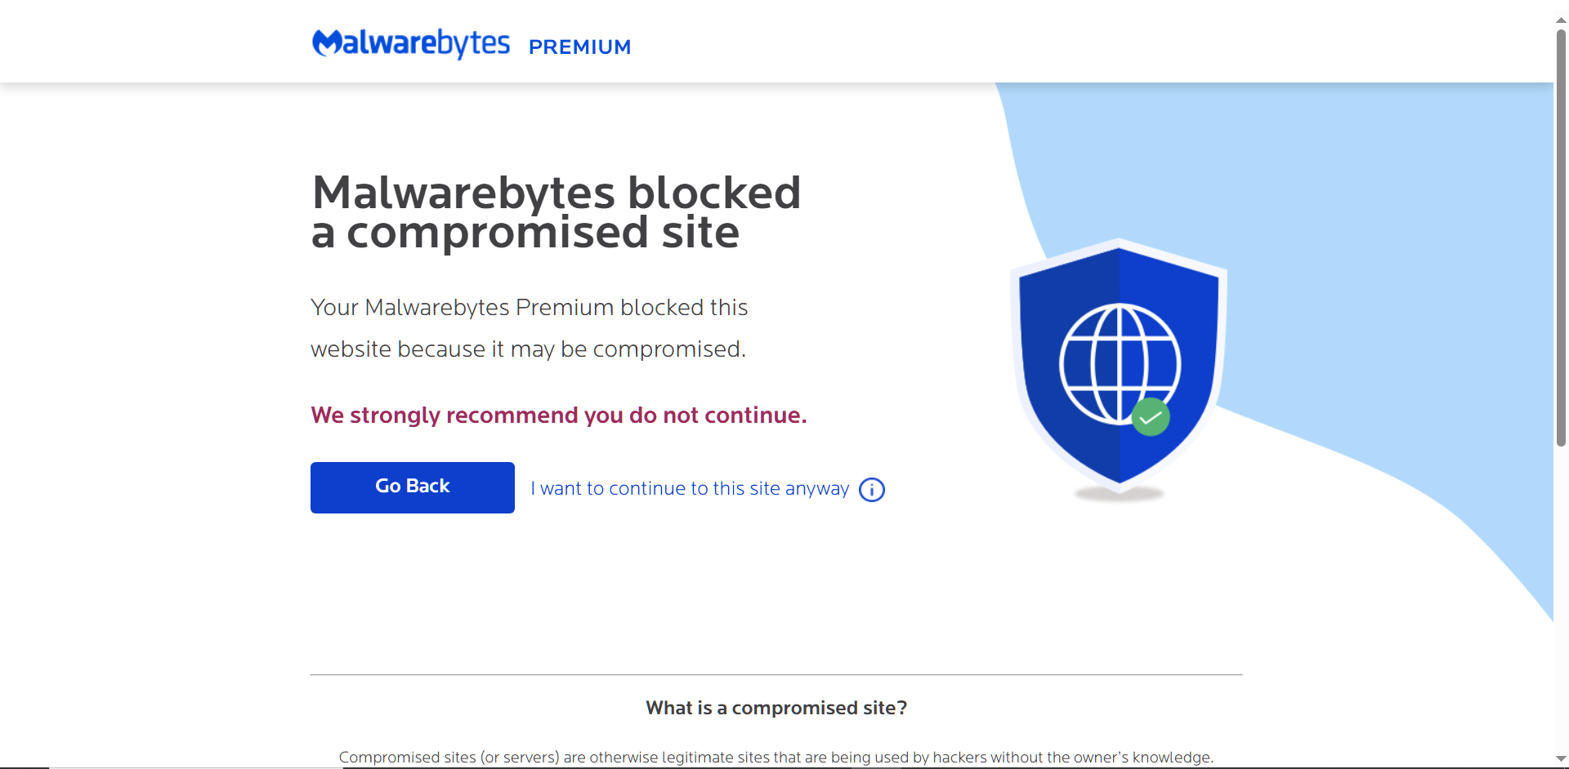Click 'We strongly recommend you do not continue' text
This screenshot has width=1569, height=769.
(x=559, y=415)
